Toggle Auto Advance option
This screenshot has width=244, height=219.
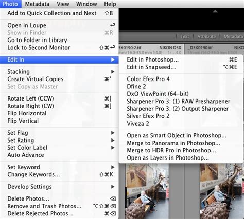(x=59, y=155)
